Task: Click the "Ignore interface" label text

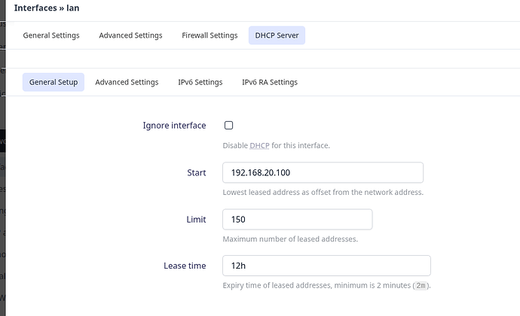Action: tap(174, 126)
